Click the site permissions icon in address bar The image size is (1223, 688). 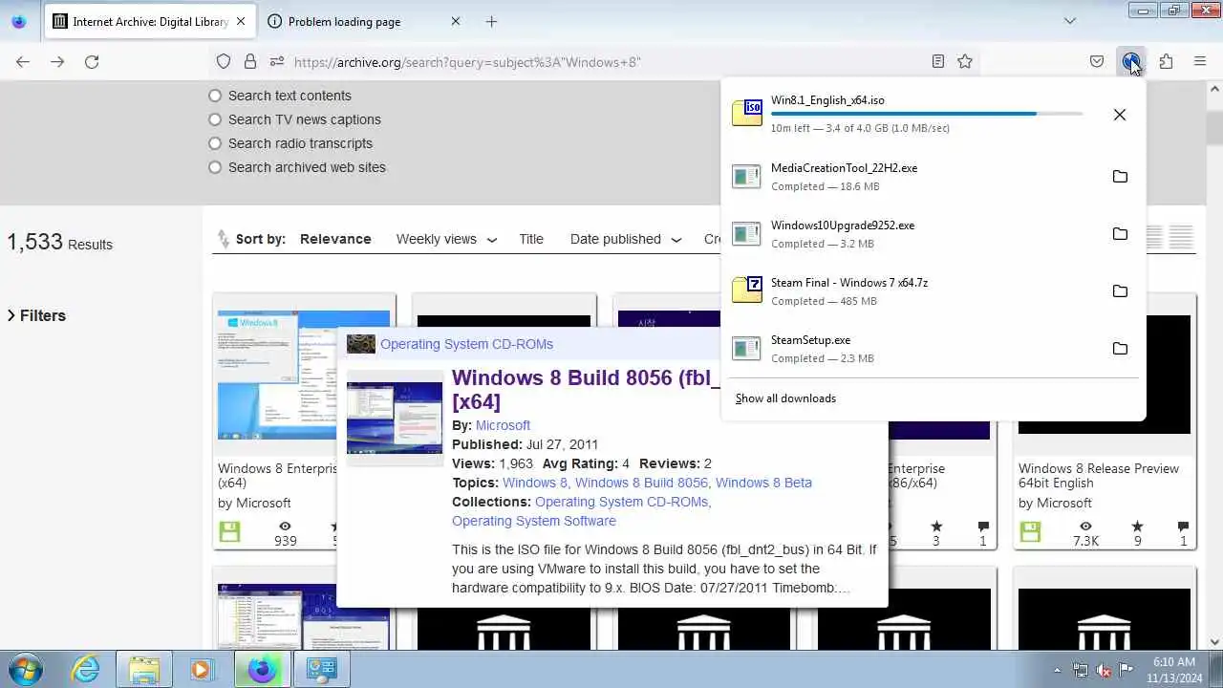tap(277, 61)
